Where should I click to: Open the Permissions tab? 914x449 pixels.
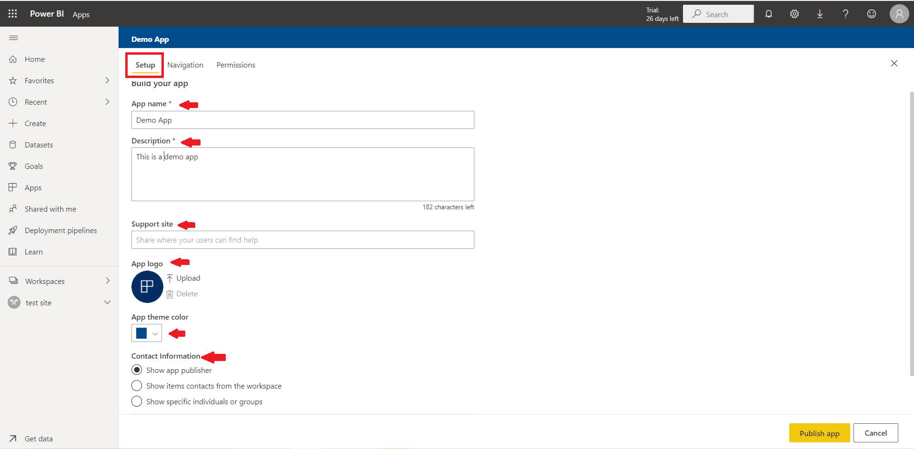(235, 65)
